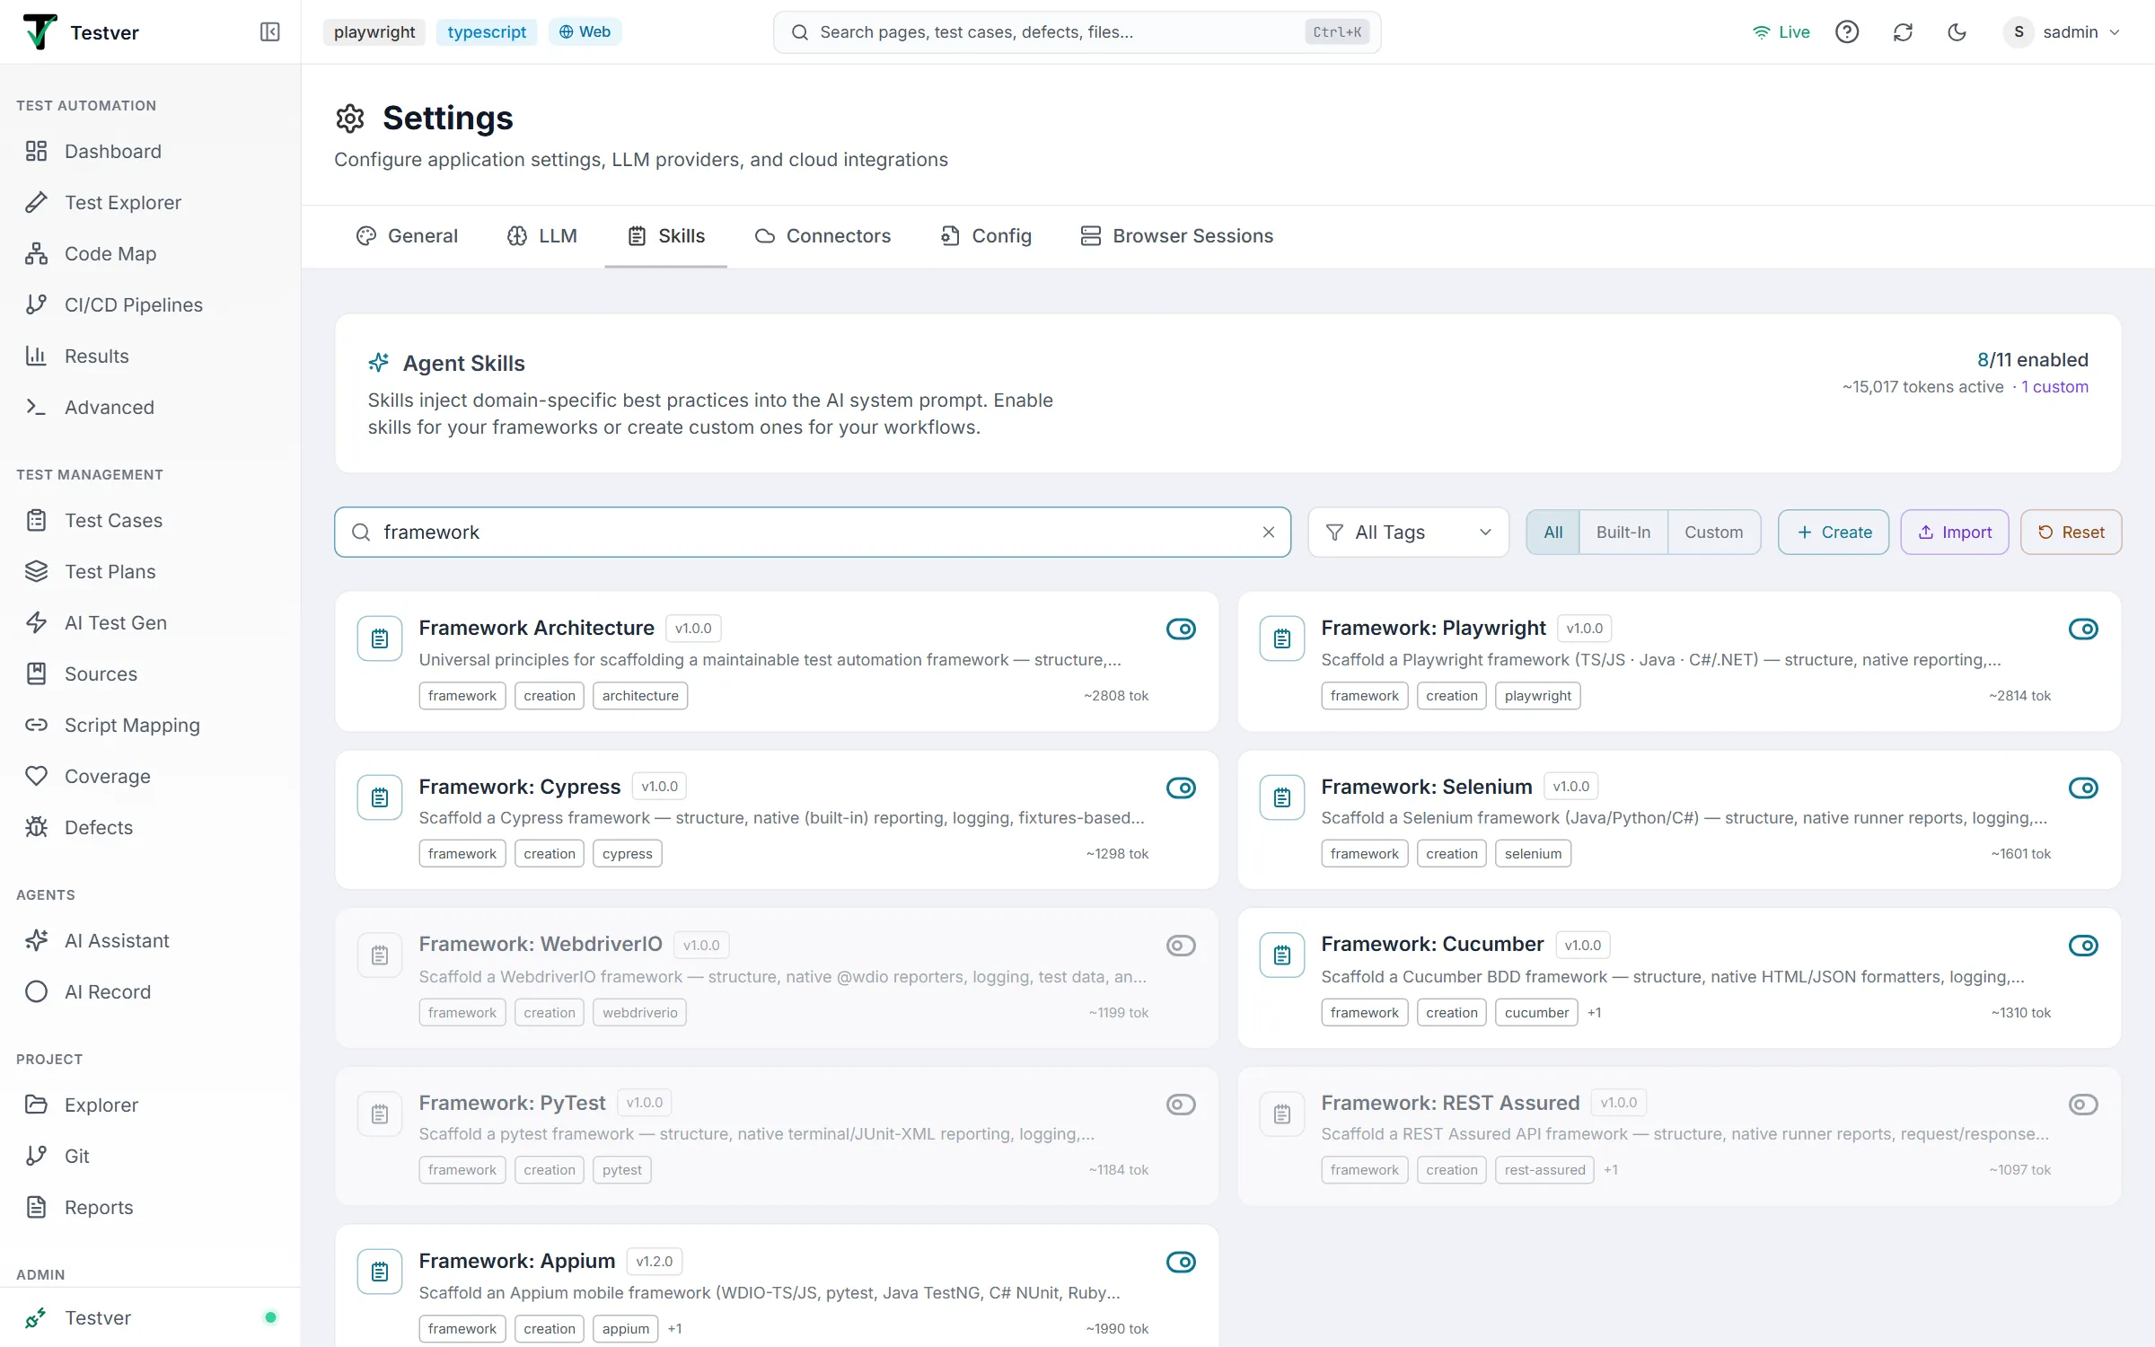Click the refresh sync icon in header
The width and height of the screenshot is (2155, 1347).
[1903, 32]
